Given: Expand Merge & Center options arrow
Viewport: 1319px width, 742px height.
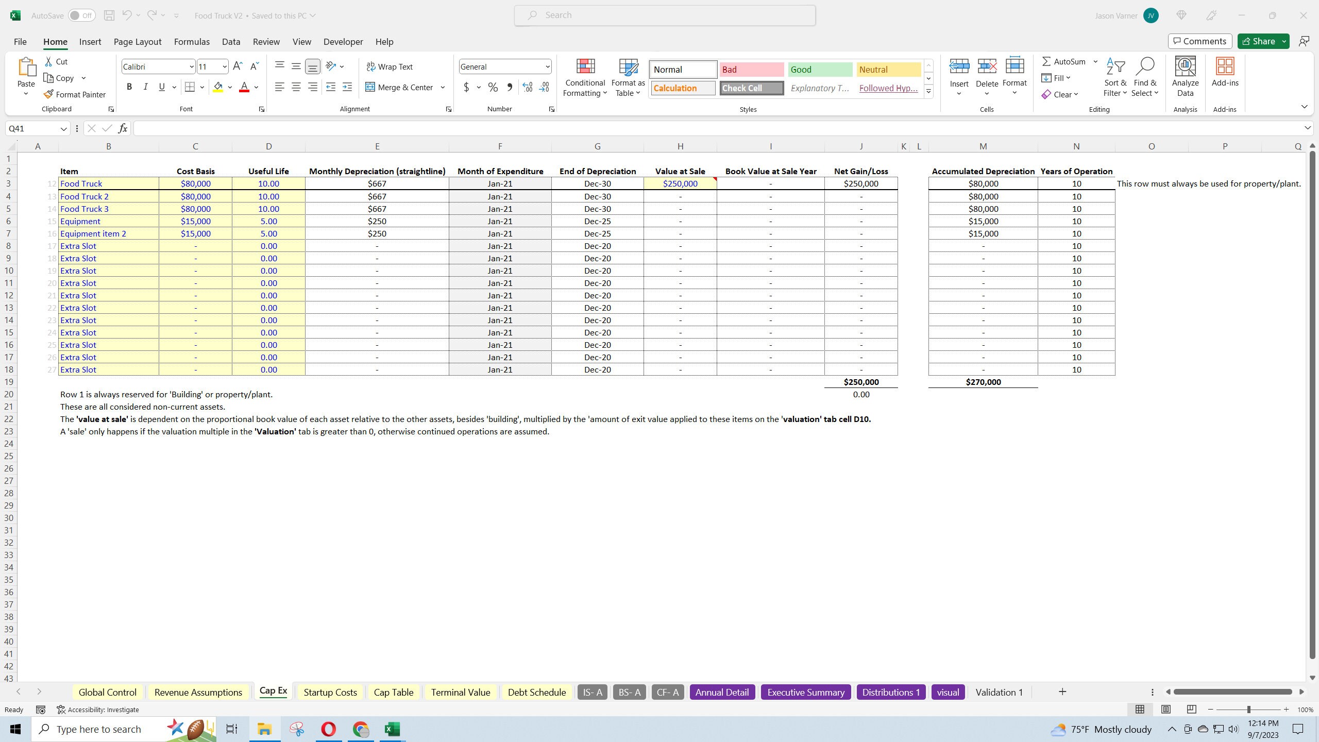Looking at the screenshot, I should tap(443, 88).
